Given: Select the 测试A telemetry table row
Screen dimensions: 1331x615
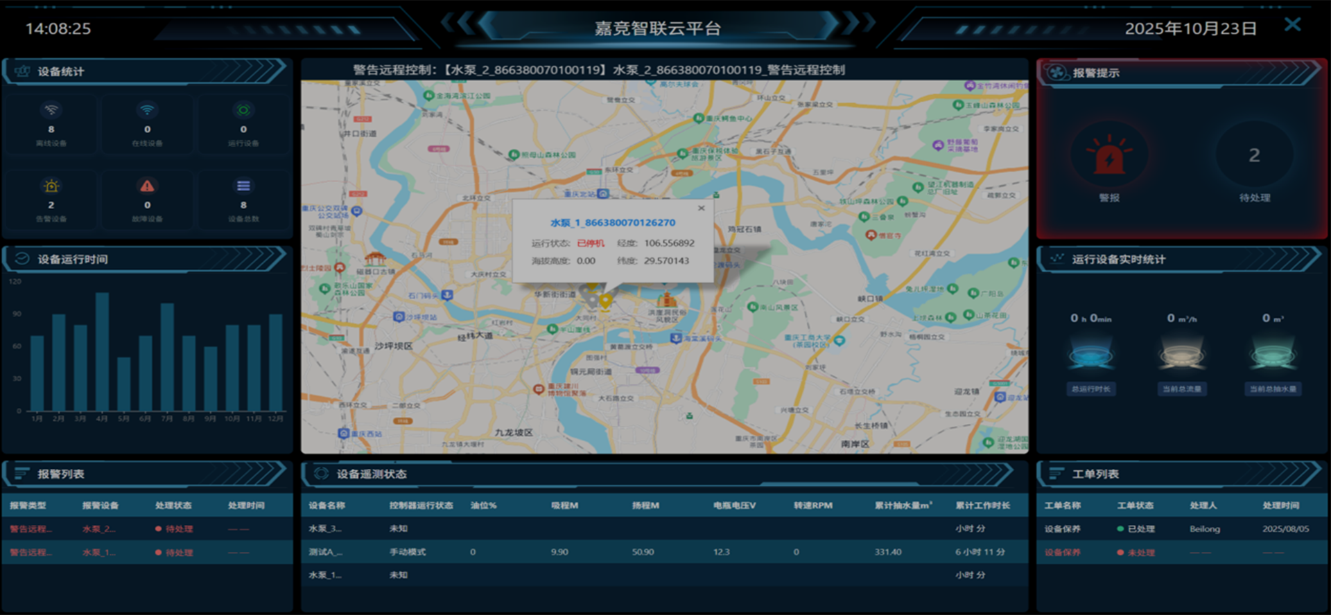Looking at the screenshot, I should pos(664,552).
